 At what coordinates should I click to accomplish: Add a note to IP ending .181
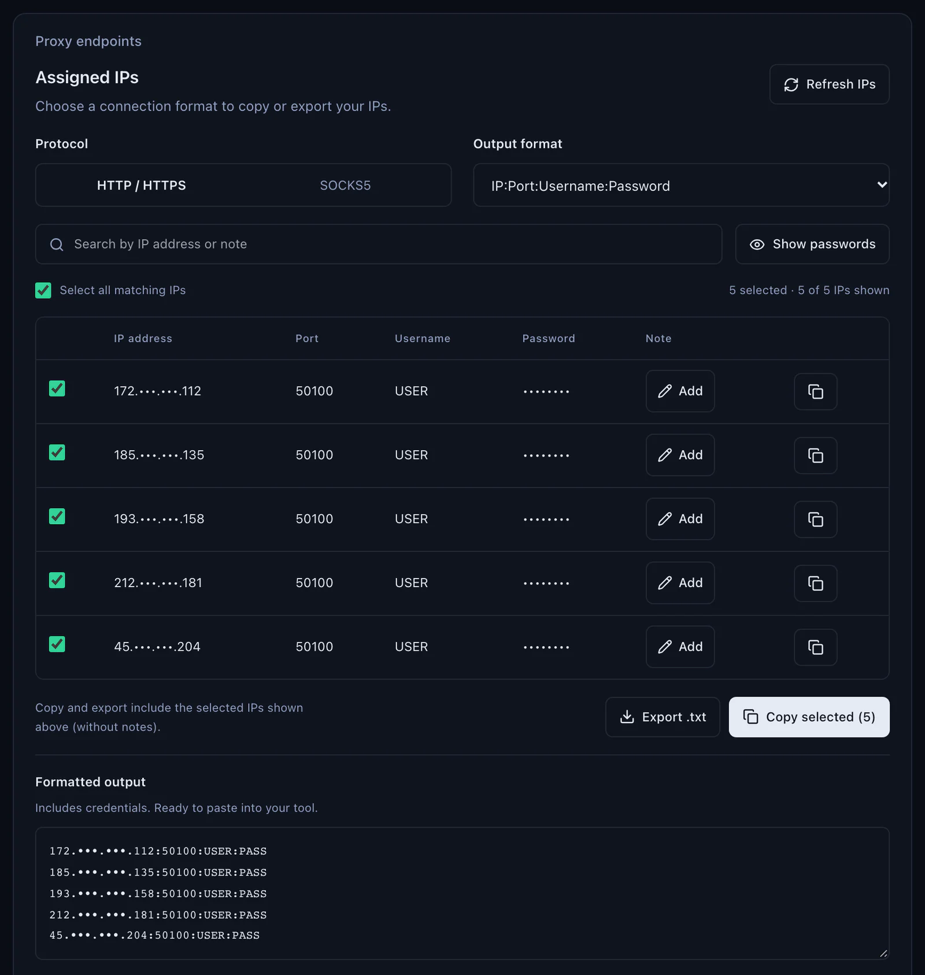click(680, 583)
